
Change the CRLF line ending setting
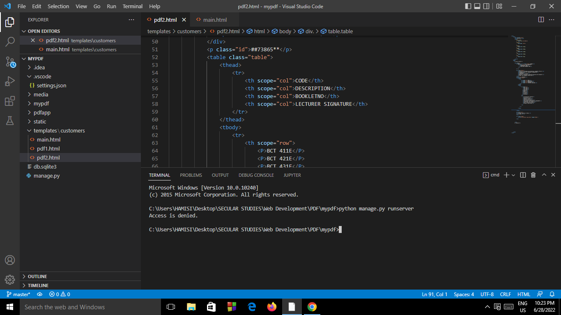point(506,294)
